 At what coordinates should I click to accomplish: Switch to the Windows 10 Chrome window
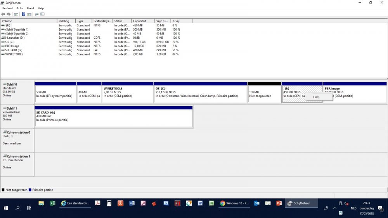coord(235,203)
